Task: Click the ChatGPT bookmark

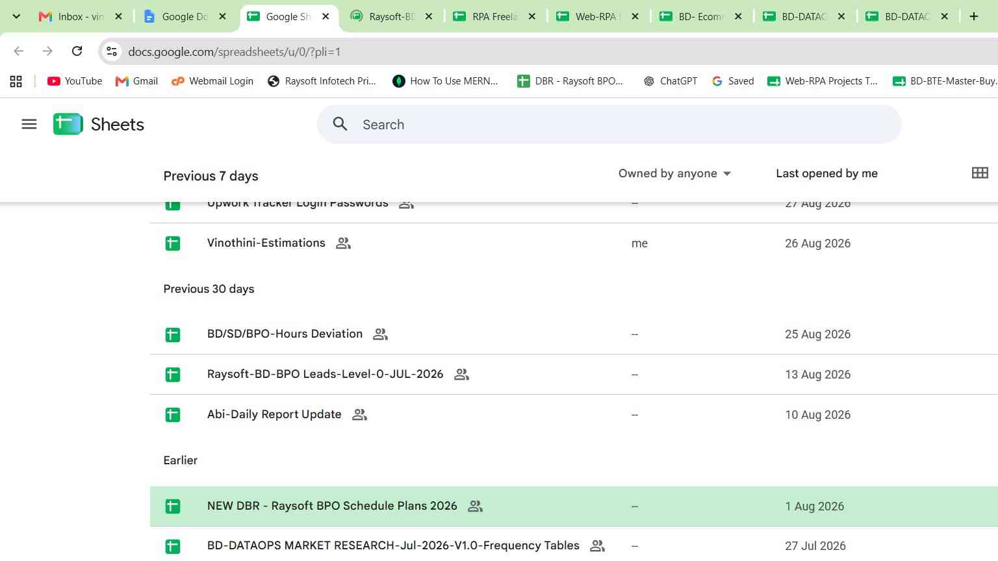Action: [670, 81]
